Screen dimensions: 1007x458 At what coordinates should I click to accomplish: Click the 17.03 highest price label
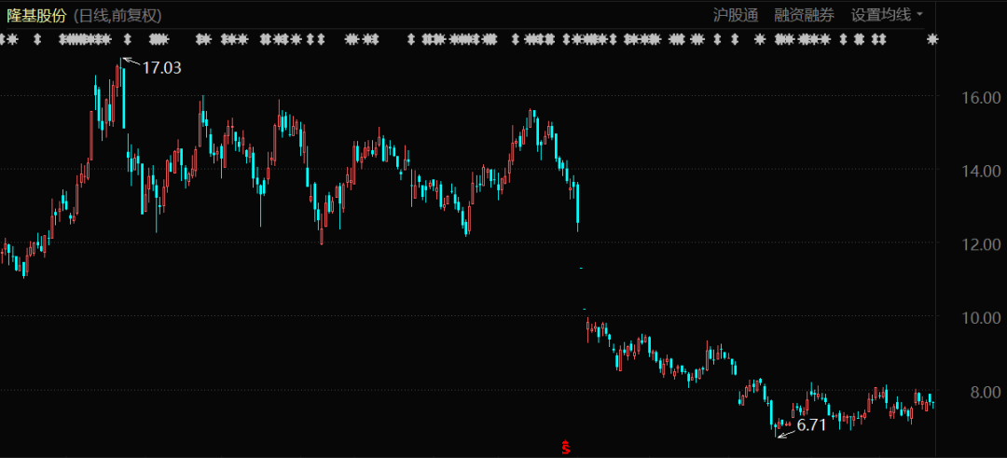click(161, 67)
